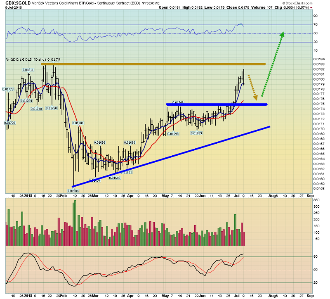Image resolution: width=330 pixels, height=299 pixels.
Task: Click the 0.01584 February low label
Action: pos(73,191)
